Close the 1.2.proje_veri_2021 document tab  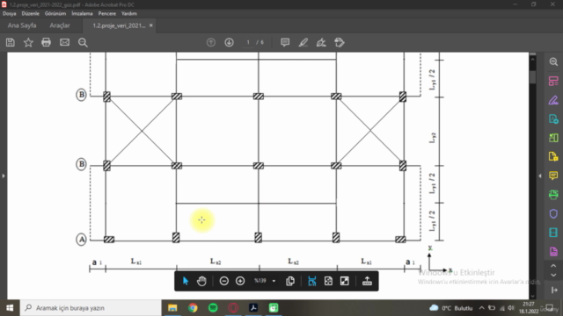pos(150,25)
